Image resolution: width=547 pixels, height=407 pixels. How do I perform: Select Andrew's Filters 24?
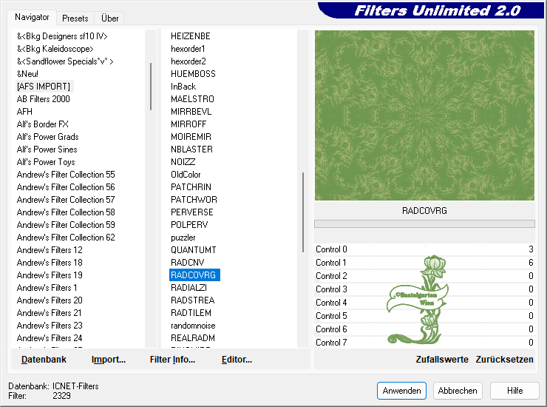click(x=50, y=338)
